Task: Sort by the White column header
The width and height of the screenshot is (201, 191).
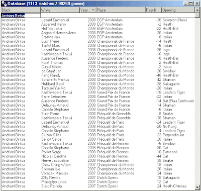Action: click(60, 10)
